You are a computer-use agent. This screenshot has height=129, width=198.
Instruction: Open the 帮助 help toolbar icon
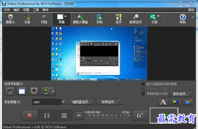[182, 19]
